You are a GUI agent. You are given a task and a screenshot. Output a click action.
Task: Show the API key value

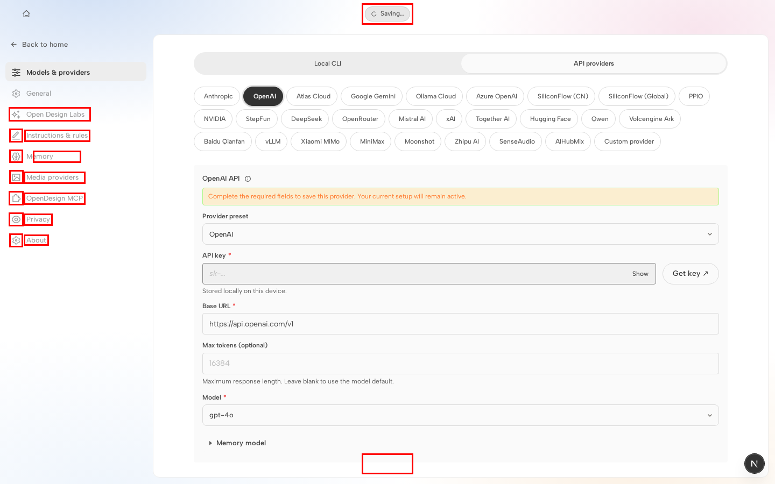point(640,274)
